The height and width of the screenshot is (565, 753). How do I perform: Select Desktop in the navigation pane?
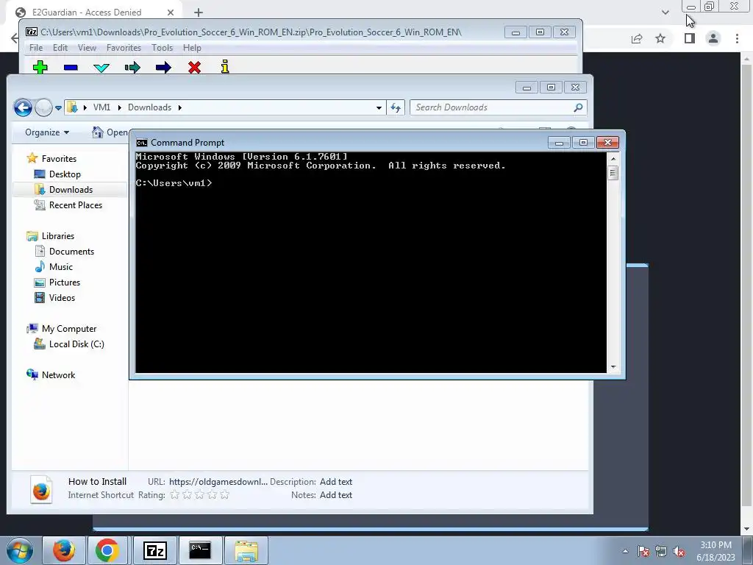tap(65, 174)
